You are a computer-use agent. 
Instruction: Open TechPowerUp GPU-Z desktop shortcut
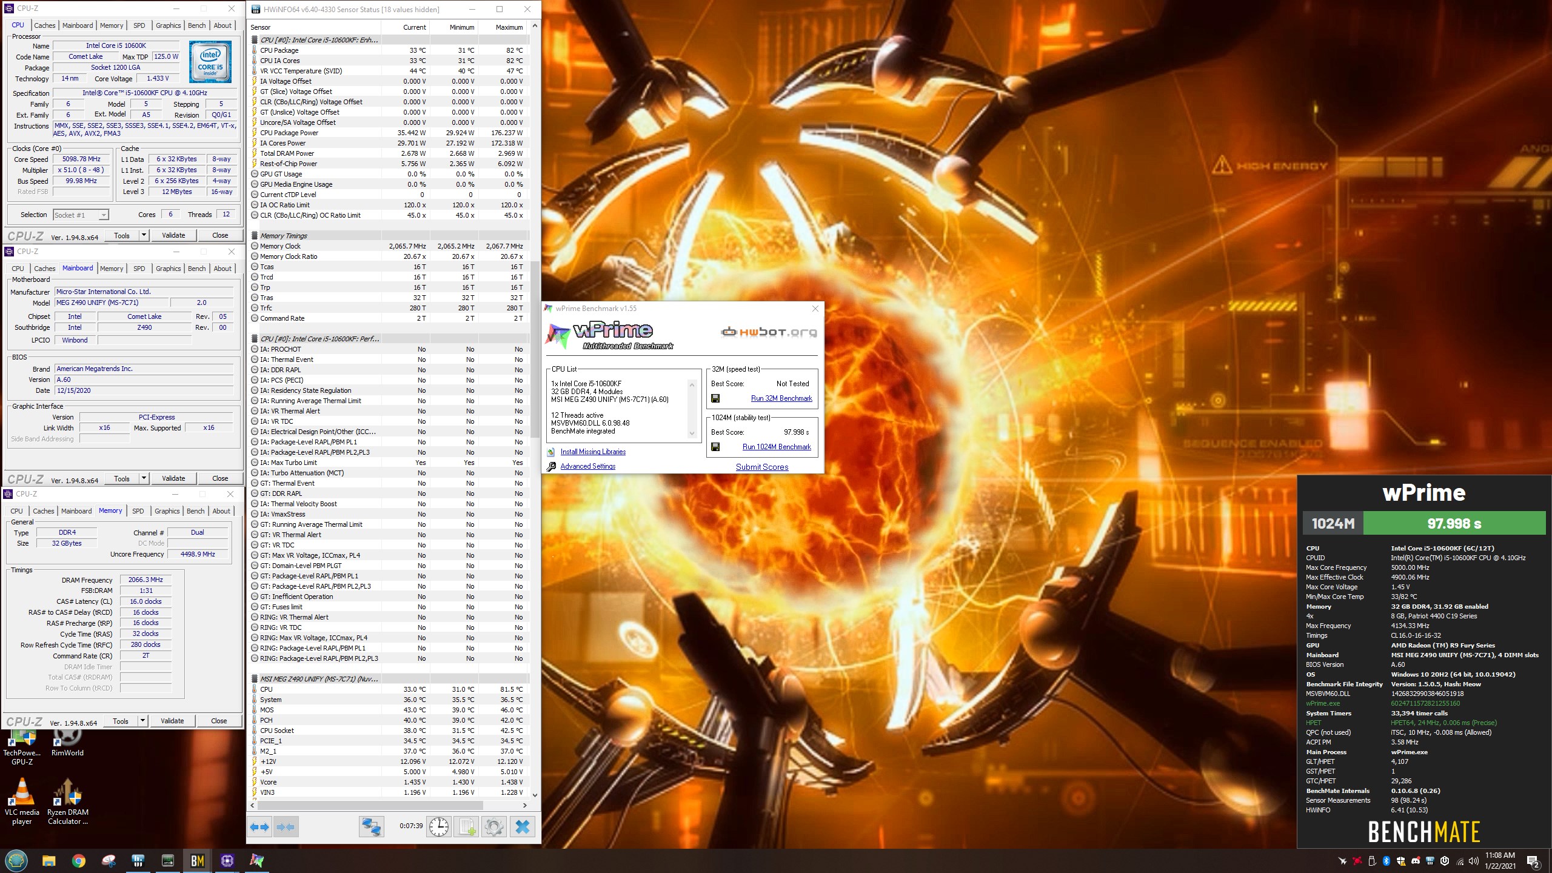tap(22, 747)
